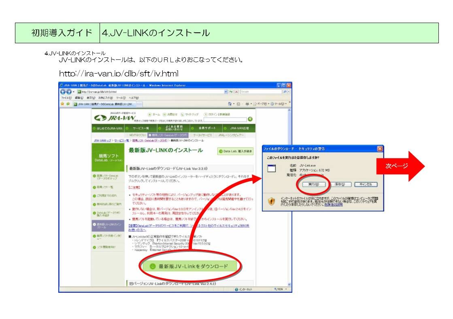The image size is (453, 319).
Task: Click the Home icon in the IE command bar
Action: click(230, 104)
